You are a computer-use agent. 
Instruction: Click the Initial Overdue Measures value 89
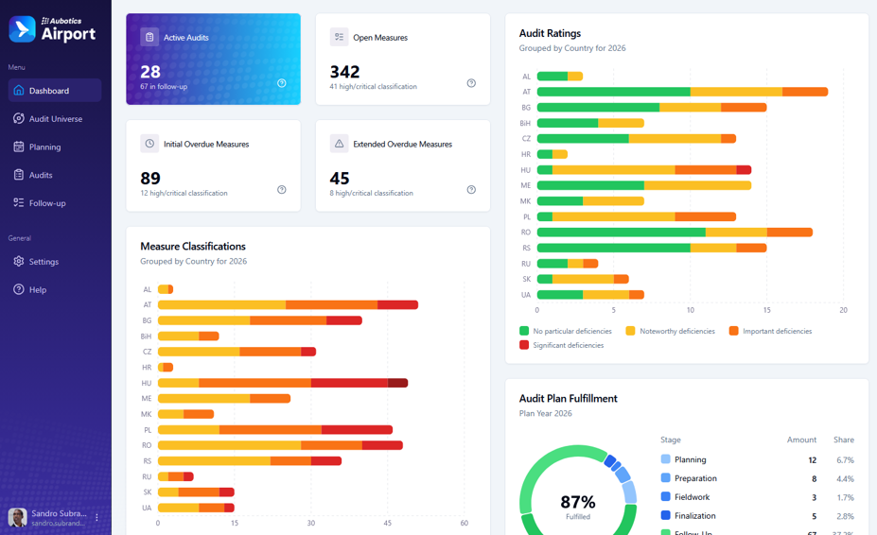150,179
